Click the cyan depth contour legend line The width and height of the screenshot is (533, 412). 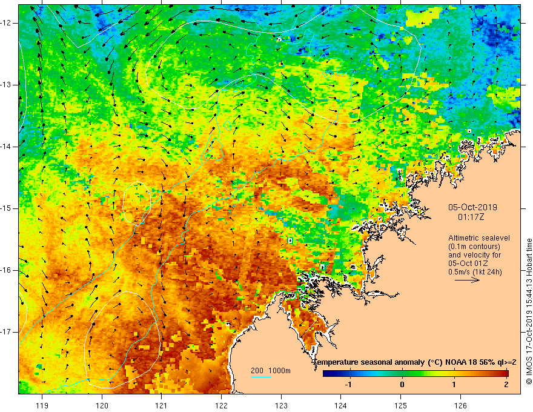click(x=260, y=377)
